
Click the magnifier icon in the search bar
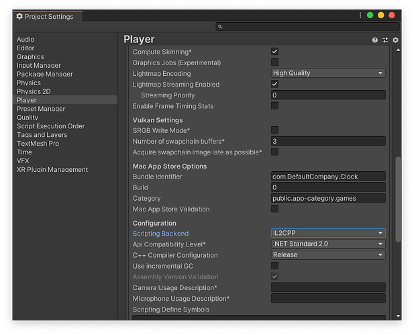click(220, 27)
